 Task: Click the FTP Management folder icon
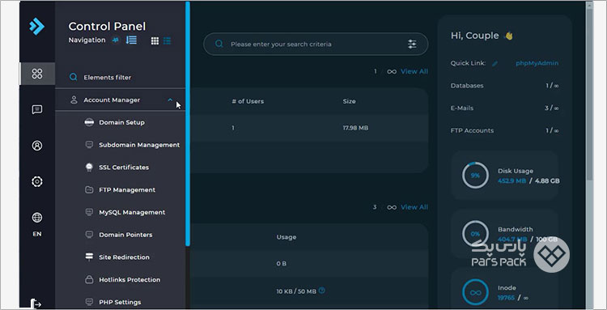pos(89,189)
